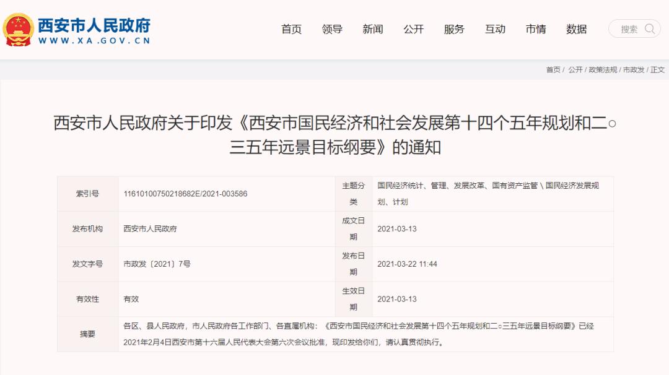Screen dimensions: 669x375
Task: Open the 首页 navigation menu item
Action: pyautogui.click(x=291, y=28)
